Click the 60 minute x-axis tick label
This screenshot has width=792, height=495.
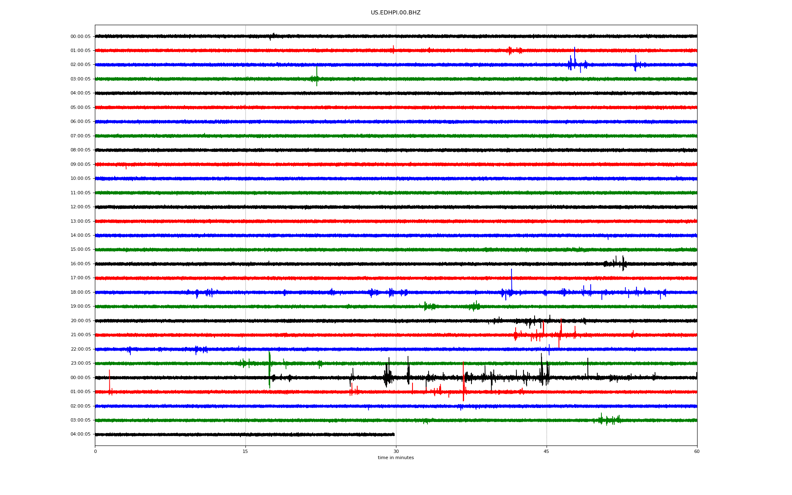(x=697, y=452)
